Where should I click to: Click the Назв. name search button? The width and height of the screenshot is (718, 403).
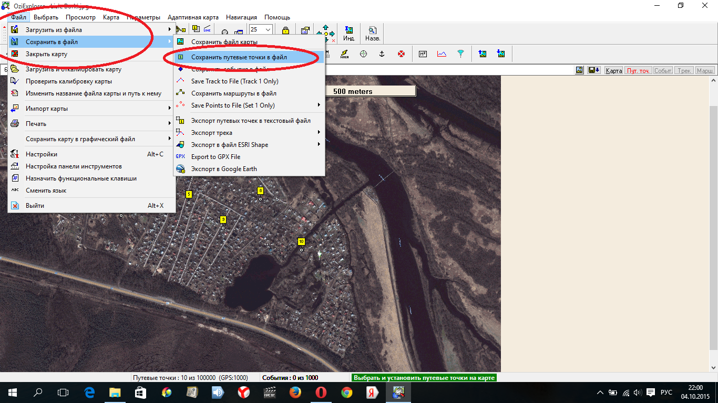[372, 34]
